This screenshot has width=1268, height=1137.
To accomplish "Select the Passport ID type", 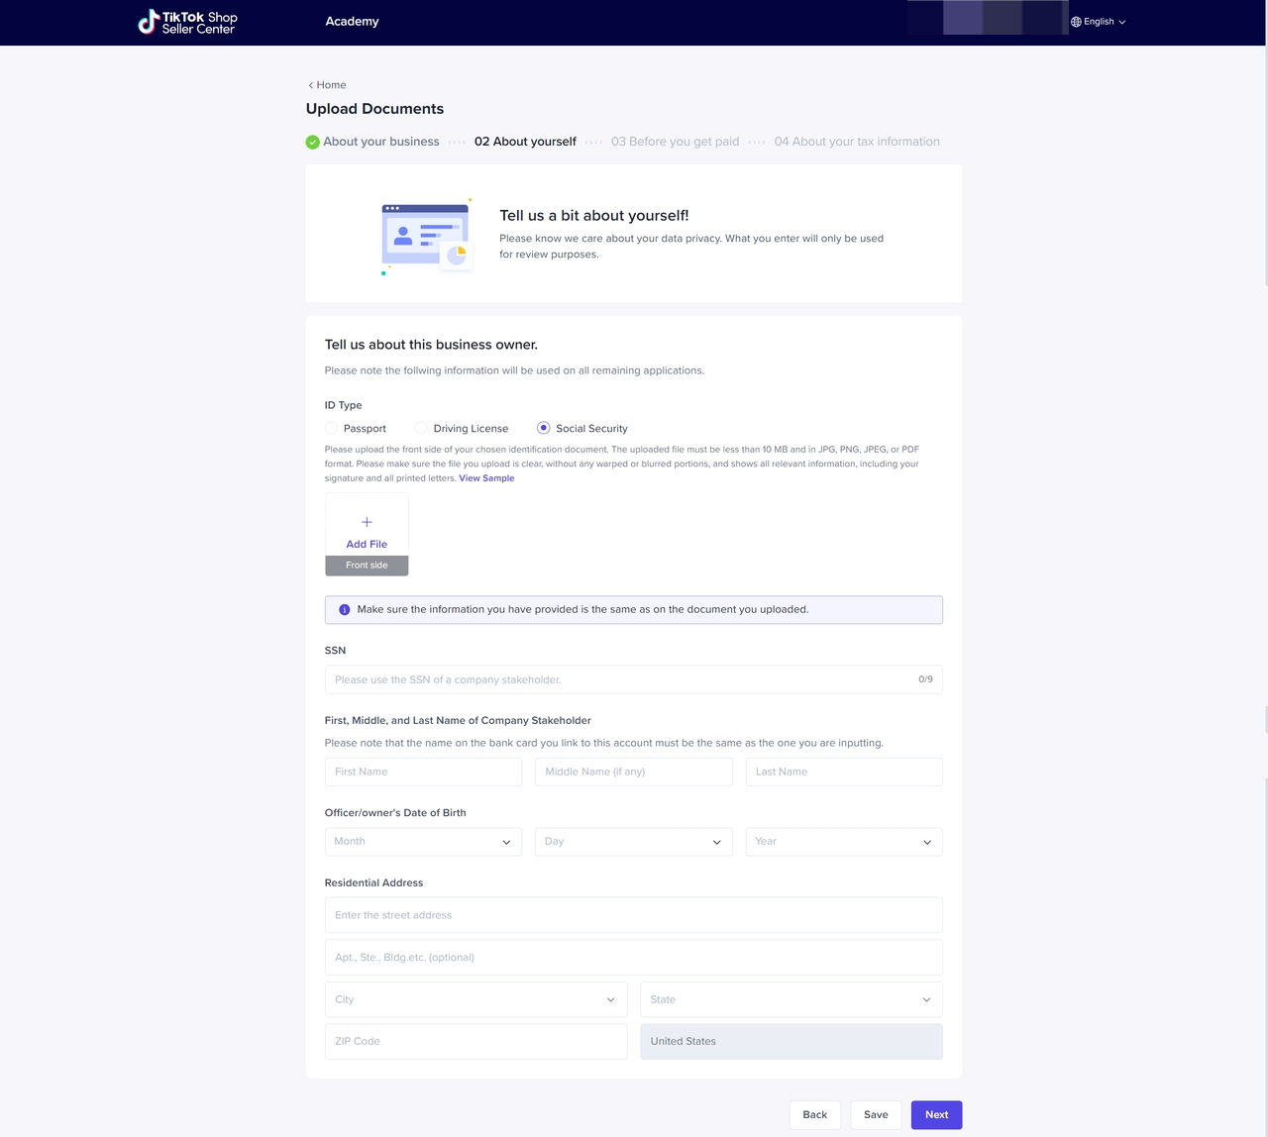I will [x=332, y=428].
